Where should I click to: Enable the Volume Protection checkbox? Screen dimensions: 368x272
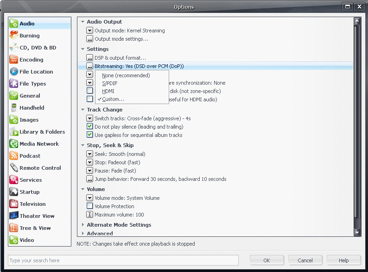click(90, 206)
